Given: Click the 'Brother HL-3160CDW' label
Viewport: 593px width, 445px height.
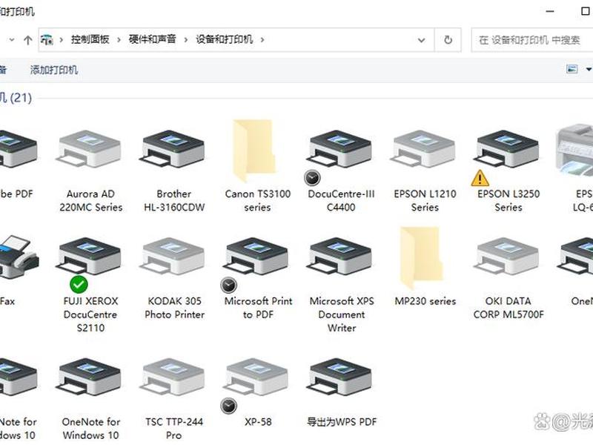Looking at the screenshot, I should pyautogui.click(x=174, y=200).
